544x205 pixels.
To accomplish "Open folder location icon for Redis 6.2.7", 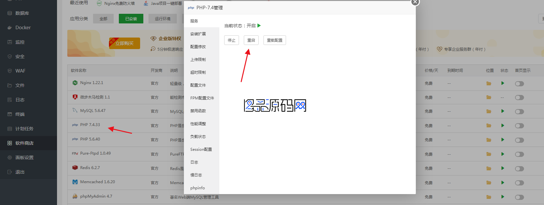I will point(489,168).
